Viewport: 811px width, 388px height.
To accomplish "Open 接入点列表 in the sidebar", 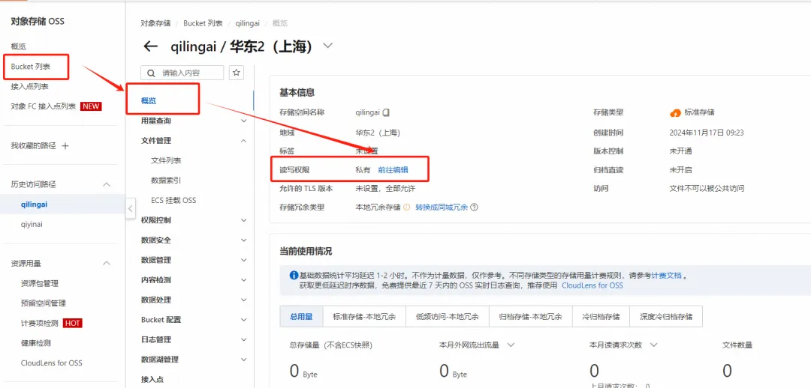I will (29, 86).
